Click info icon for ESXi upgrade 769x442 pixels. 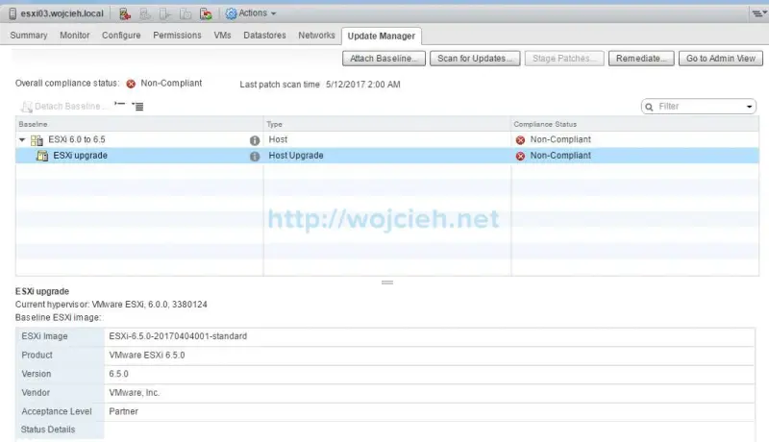255,157
